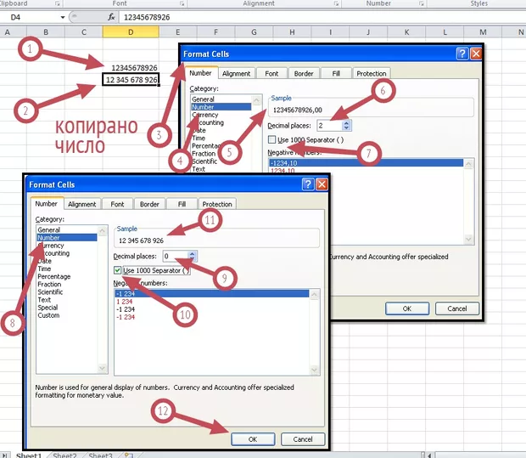The image size is (526, 458).
Task: Decrease Decimal places spinner showing 2
Action: pyautogui.click(x=346, y=128)
